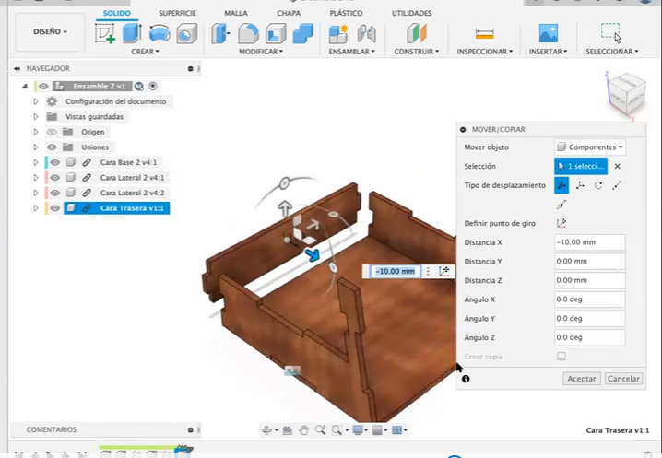Activate the Ensamble 2 v1 radio button
The image size is (662, 458).
pyautogui.click(x=153, y=86)
